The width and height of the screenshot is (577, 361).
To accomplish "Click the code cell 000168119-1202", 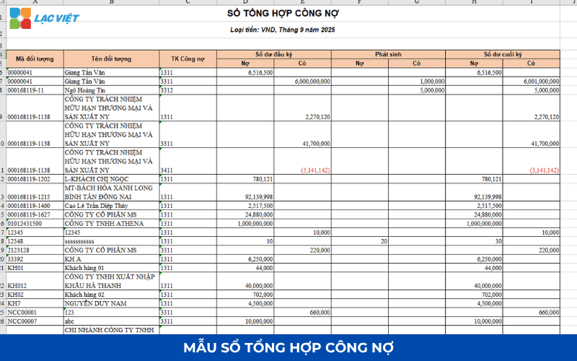I will tap(35, 179).
